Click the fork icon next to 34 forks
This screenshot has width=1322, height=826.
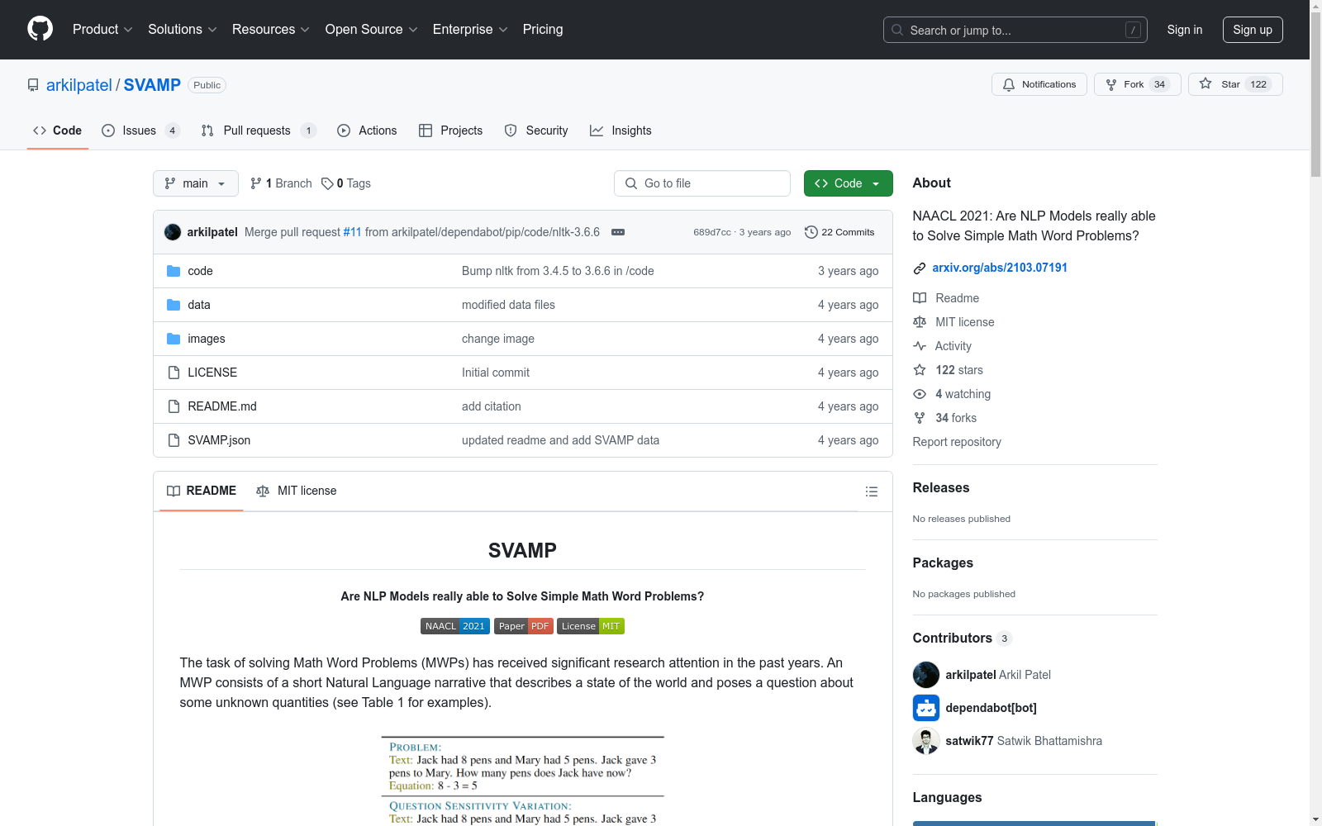pos(919,418)
